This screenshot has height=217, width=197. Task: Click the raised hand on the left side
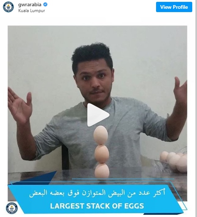19,105
